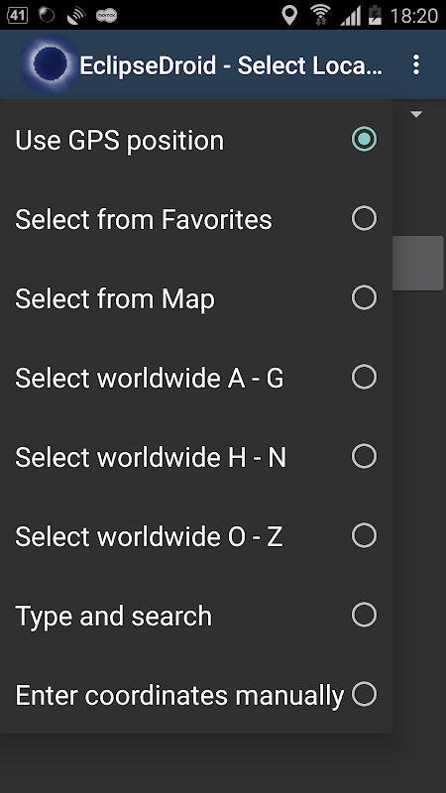Image resolution: width=446 pixels, height=793 pixels.
Task: Select the Select from Favorites radio button
Action: pos(364,219)
